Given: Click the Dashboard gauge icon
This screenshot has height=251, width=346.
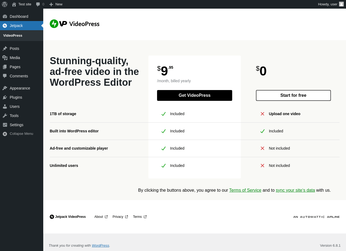Looking at the screenshot, I should [x=5, y=16].
